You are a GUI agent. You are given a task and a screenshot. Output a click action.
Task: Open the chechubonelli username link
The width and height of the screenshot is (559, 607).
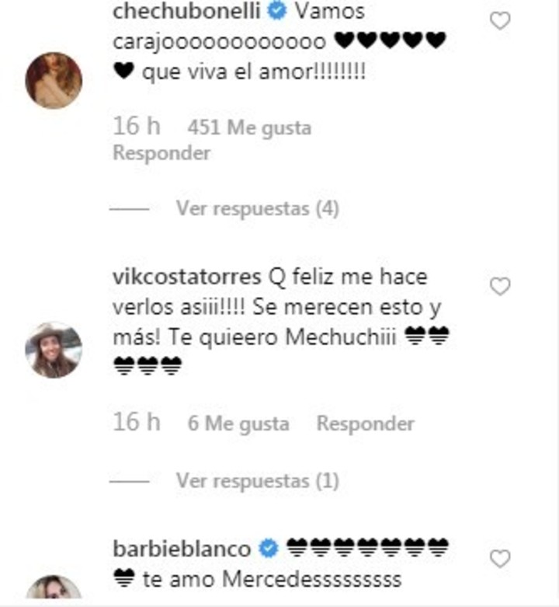coord(186,11)
